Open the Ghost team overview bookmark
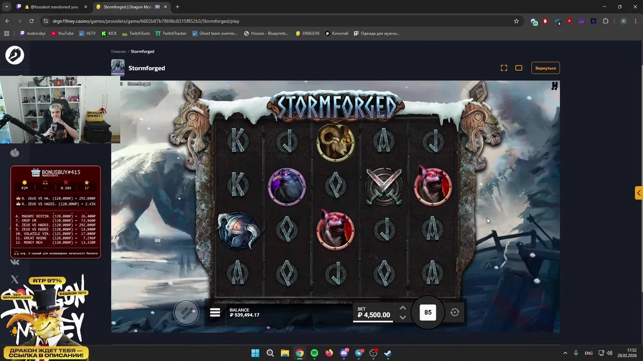This screenshot has height=361, width=643. coord(215,34)
